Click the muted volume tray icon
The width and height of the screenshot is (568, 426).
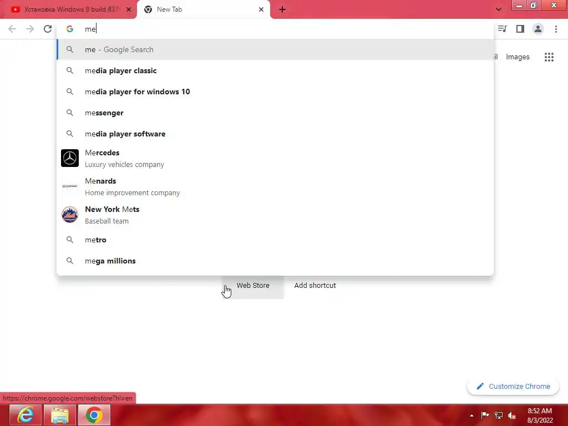click(x=512, y=415)
